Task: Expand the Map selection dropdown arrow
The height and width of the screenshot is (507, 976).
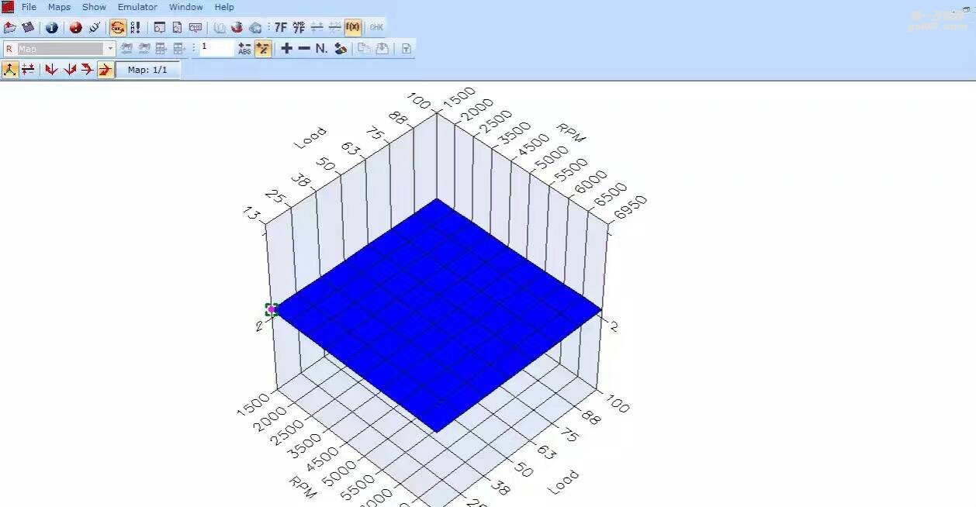Action: [x=110, y=49]
